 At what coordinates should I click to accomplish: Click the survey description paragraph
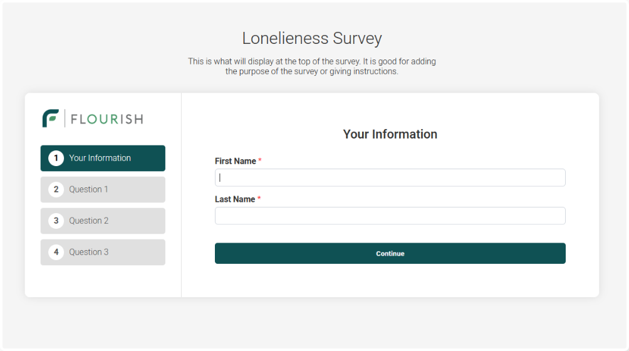312,66
